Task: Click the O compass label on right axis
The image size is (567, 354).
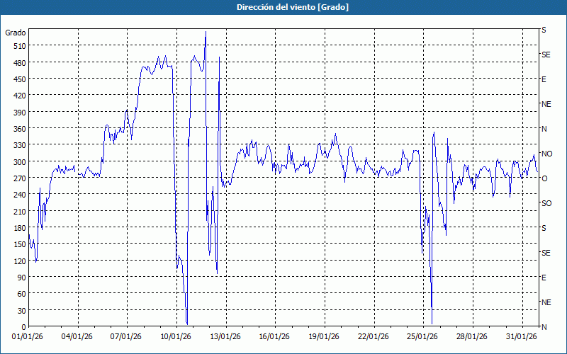Action: [x=544, y=178]
